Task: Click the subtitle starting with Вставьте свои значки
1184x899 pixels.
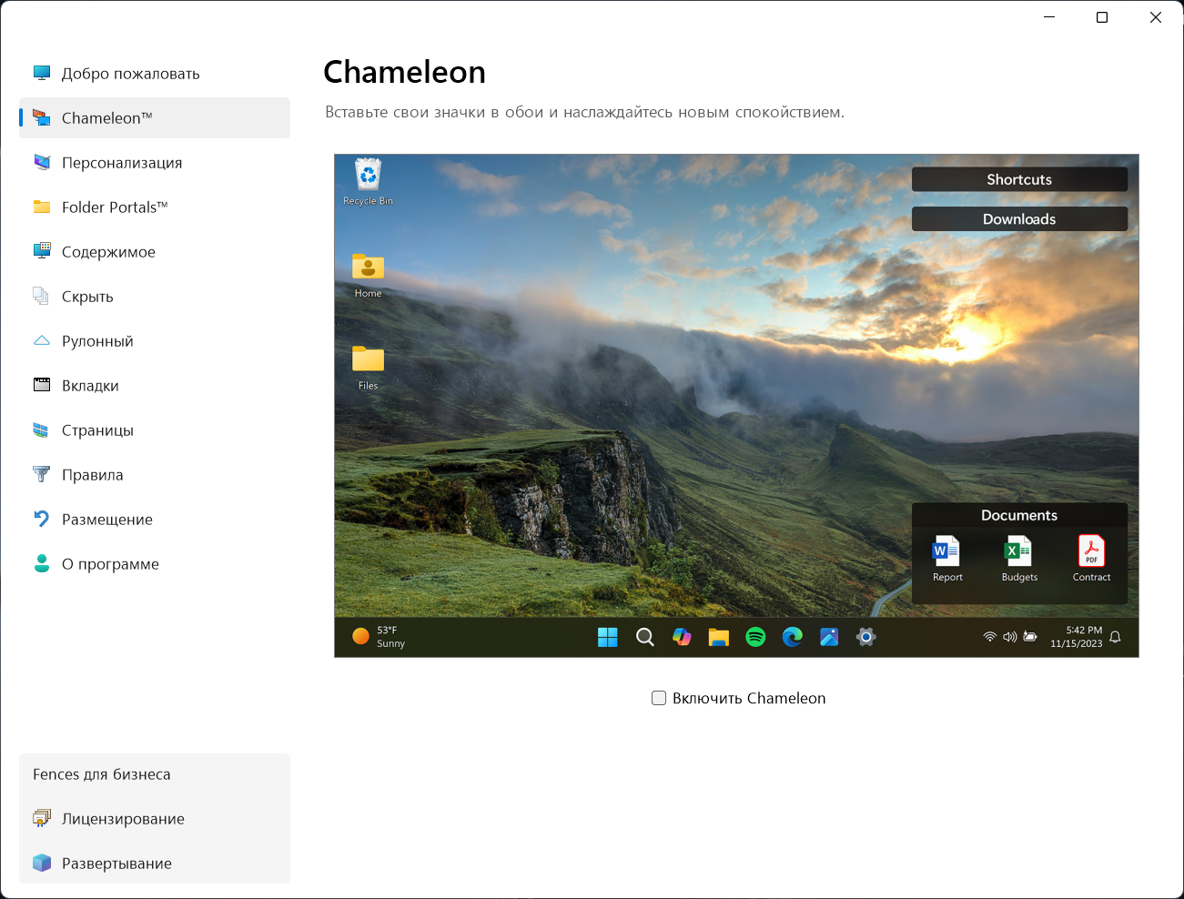Action: tap(585, 112)
